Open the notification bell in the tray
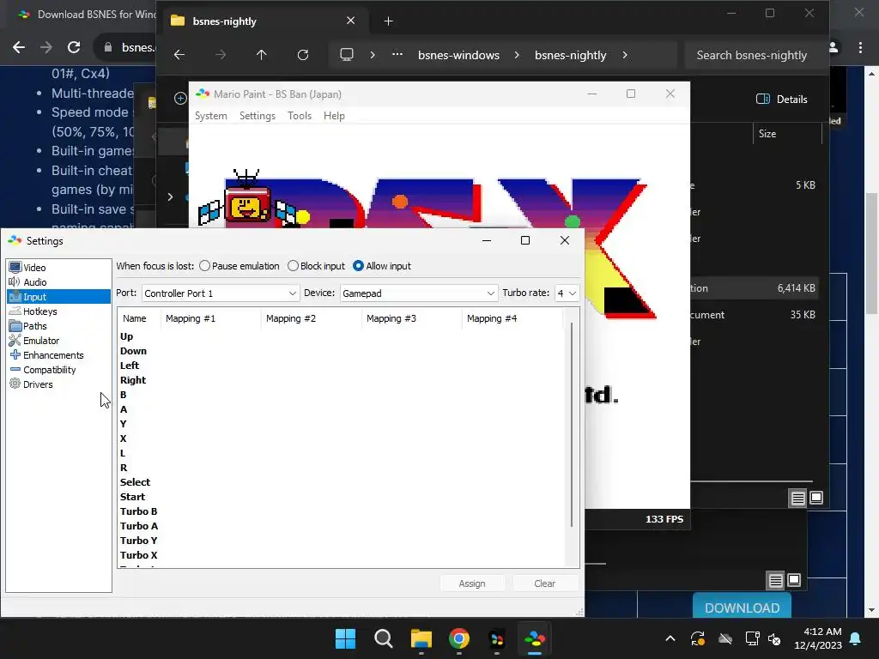Screen dimensions: 879x659 (x=856, y=638)
